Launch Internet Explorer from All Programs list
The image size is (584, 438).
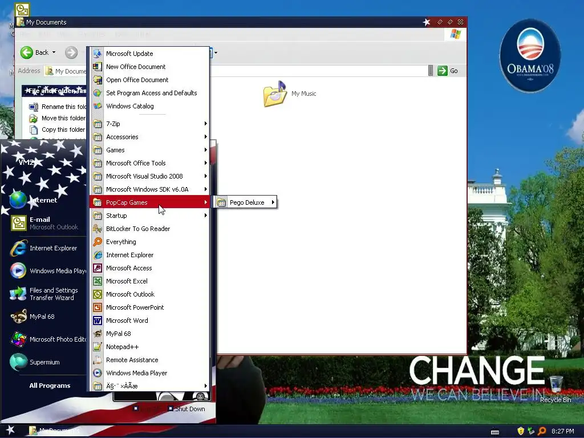point(149,255)
